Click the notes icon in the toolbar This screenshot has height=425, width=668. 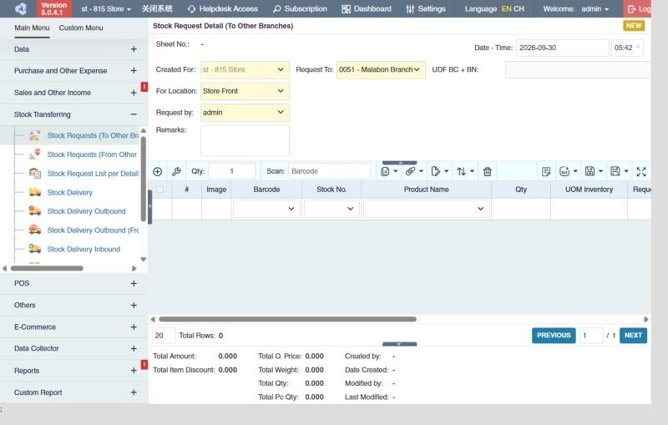click(546, 172)
